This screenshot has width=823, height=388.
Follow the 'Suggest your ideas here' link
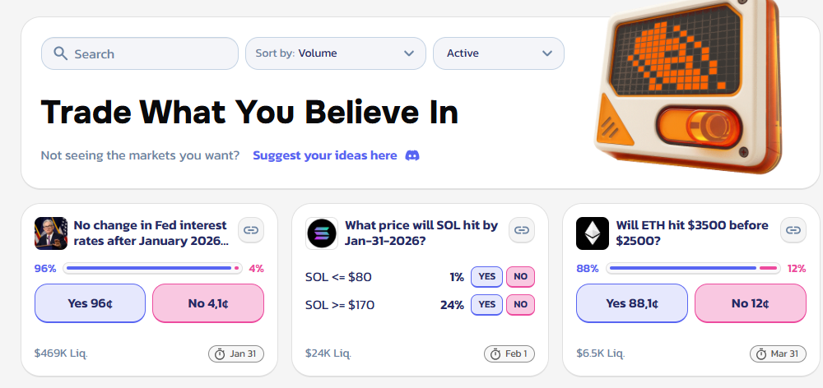tap(324, 155)
